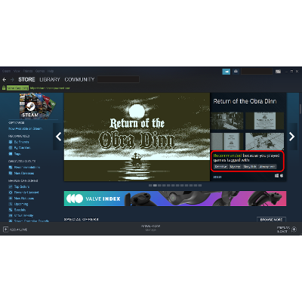Click the Mystery tag
The height and width of the screenshot is (302, 302).
click(235, 167)
